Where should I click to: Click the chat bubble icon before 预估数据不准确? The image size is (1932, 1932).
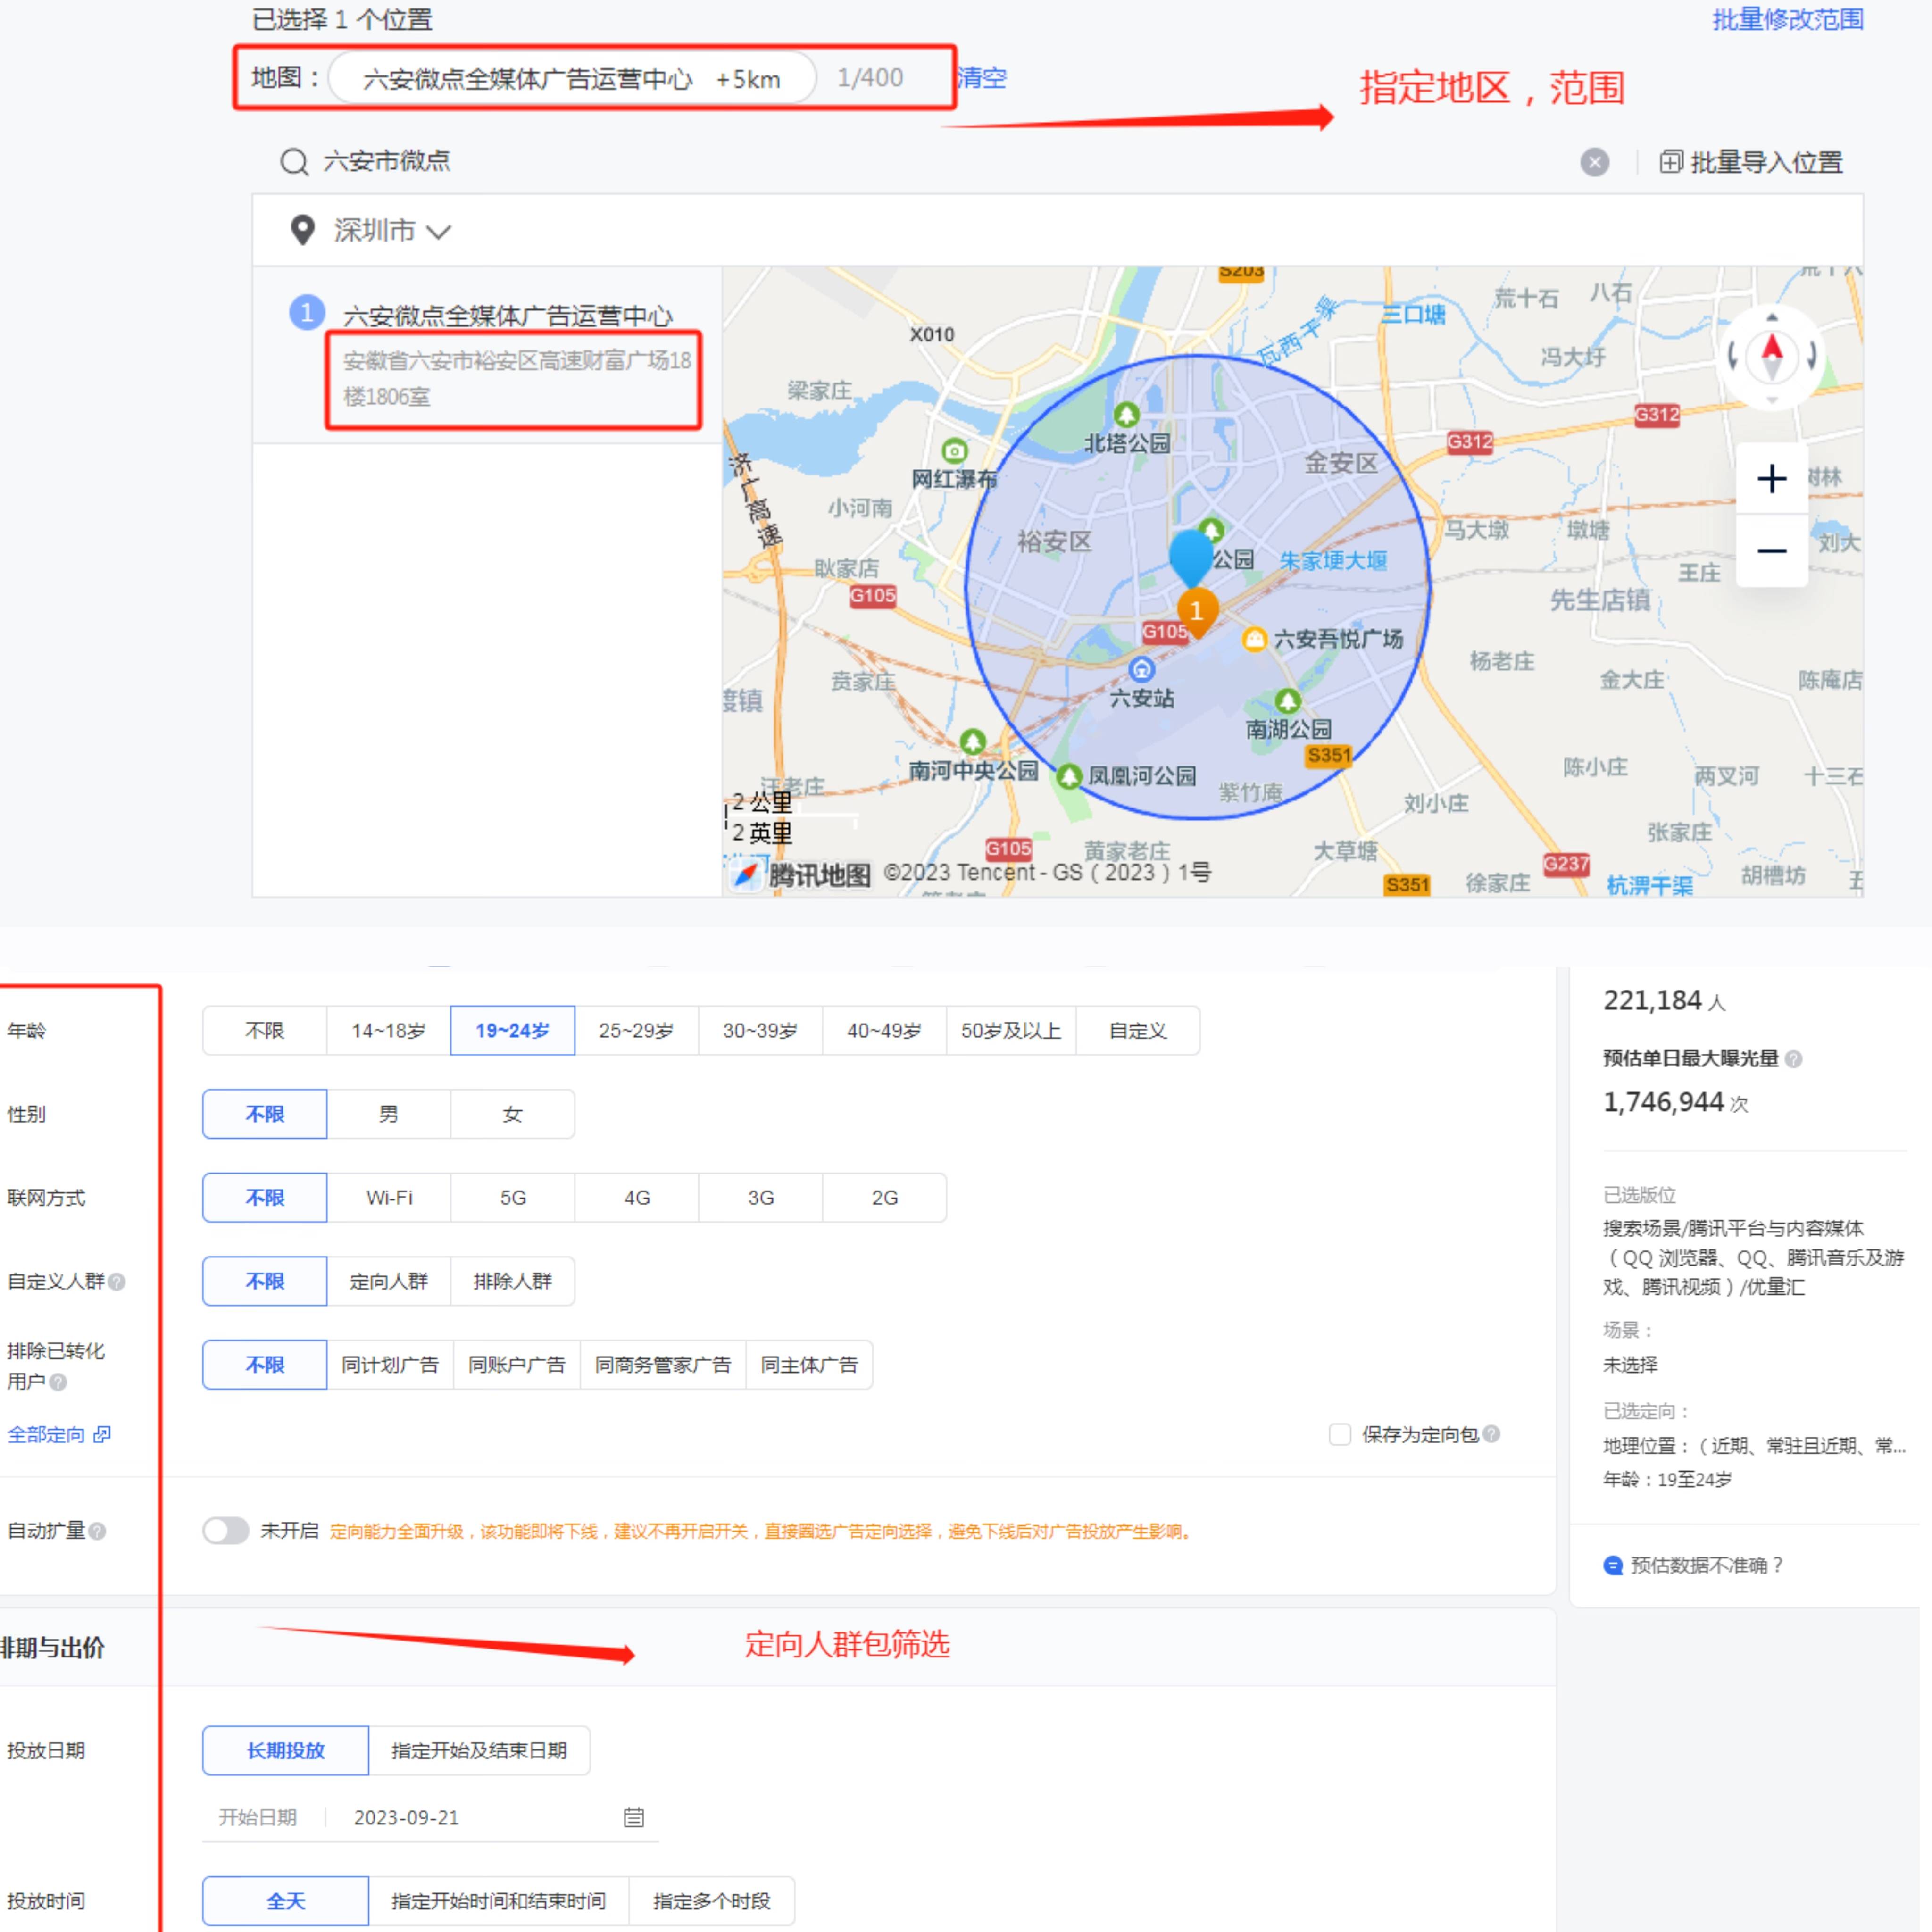point(1613,1566)
